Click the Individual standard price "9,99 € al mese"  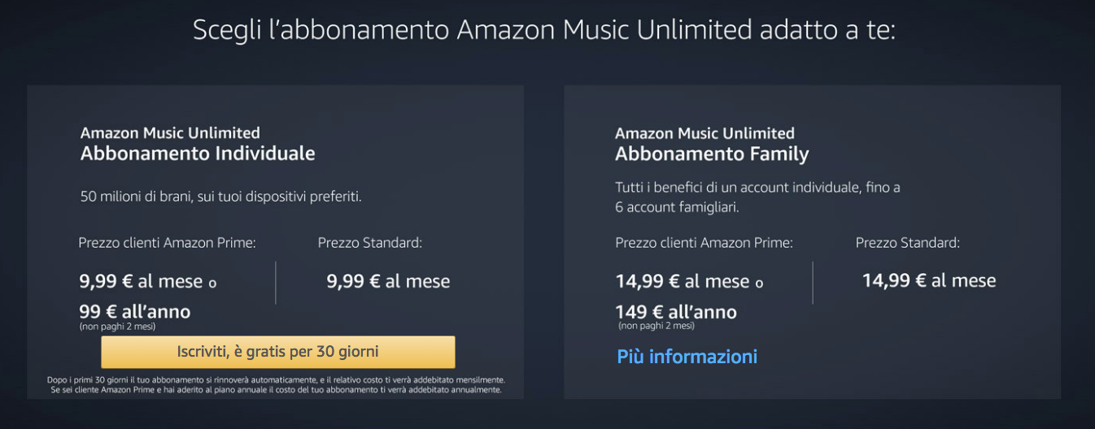(388, 282)
